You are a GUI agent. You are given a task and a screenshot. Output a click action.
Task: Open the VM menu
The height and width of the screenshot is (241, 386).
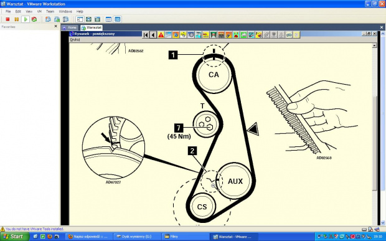click(x=39, y=11)
